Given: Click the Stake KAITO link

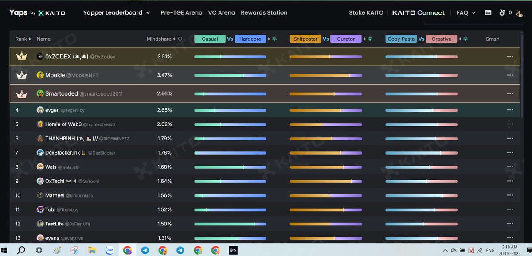Looking at the screenshot, I should (366, 12).
